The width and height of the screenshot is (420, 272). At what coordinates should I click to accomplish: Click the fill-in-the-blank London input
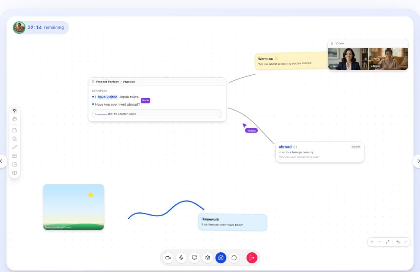click(157, 114)
